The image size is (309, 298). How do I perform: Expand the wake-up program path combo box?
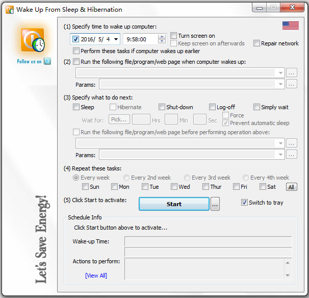tap(280, 73)
